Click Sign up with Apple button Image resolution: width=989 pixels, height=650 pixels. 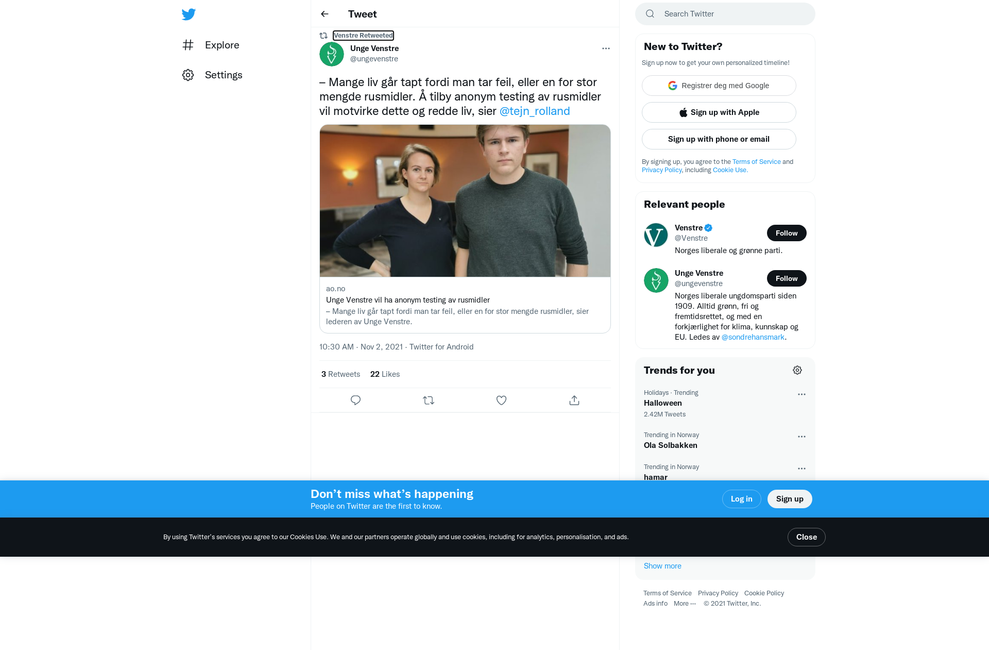(719, 112)
